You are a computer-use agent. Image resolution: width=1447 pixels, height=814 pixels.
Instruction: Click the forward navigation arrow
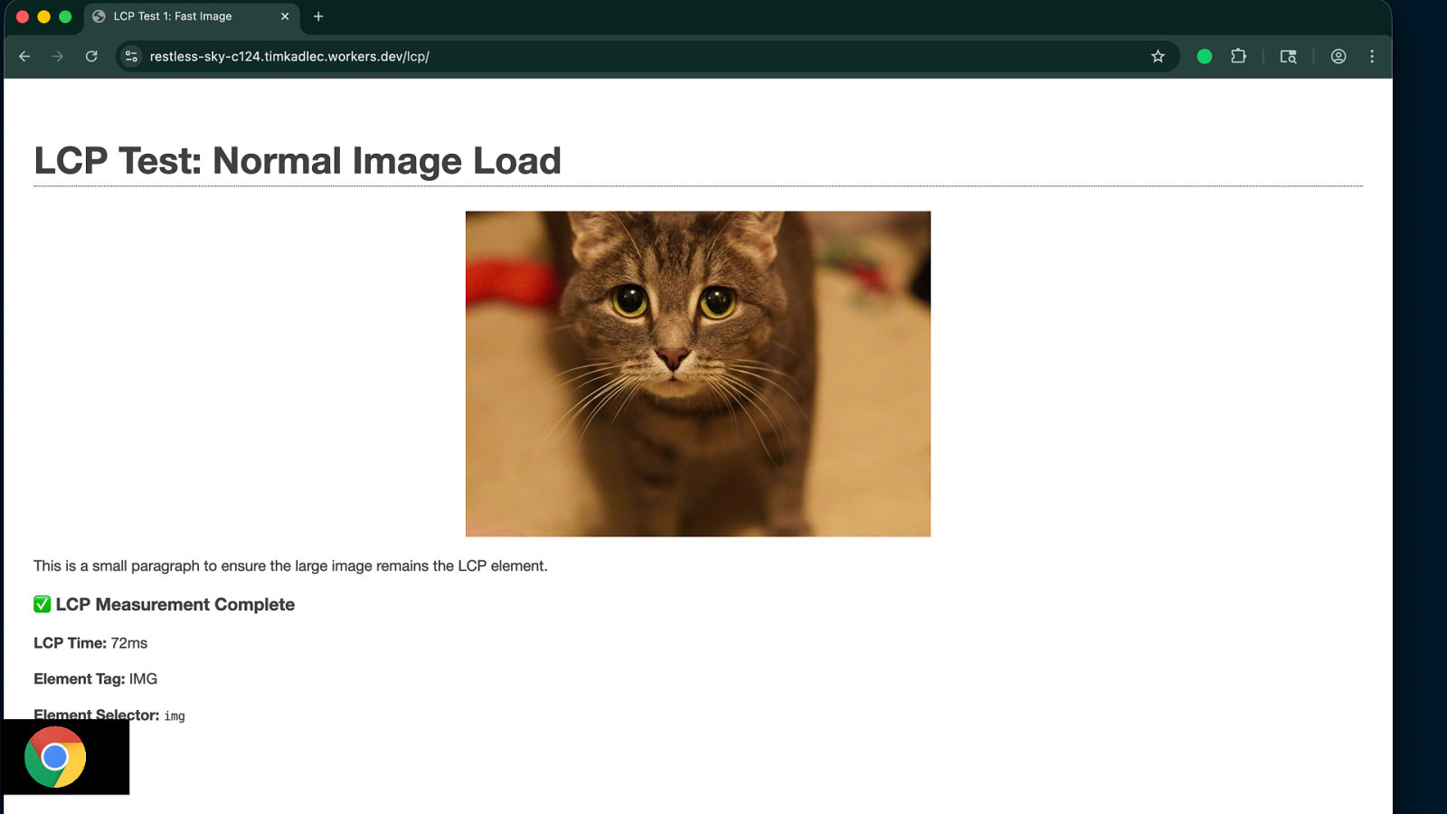click(x=58, y=56)
